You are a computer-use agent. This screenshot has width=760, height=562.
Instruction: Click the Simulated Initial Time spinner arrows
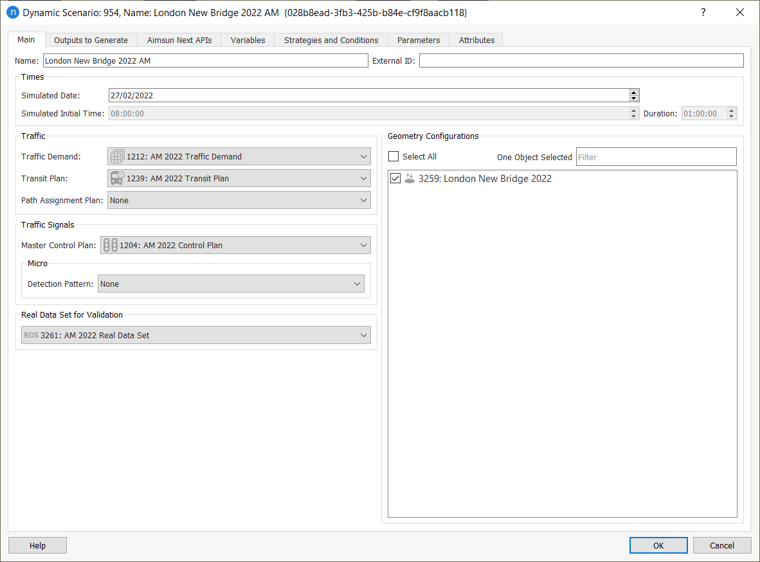coord(633,113)
